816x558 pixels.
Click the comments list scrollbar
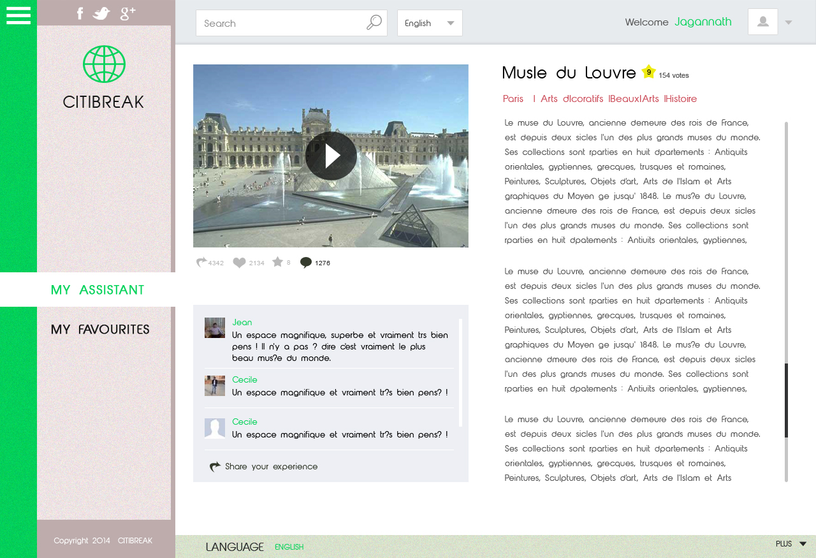[460, 372]
